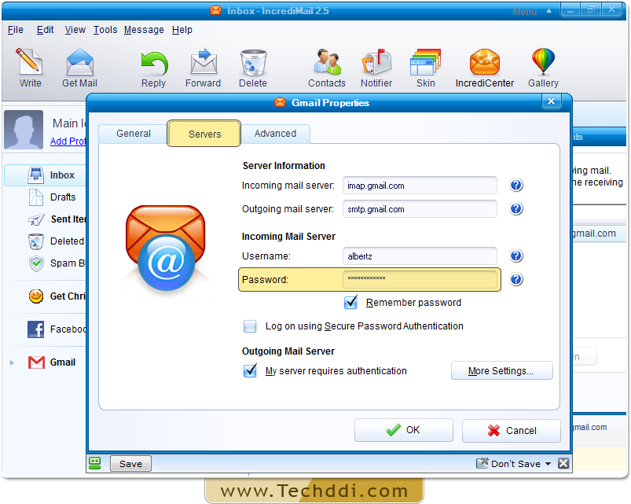Click the Delete recycle bin icon
The image size is (631, 504).
[253, 62]
